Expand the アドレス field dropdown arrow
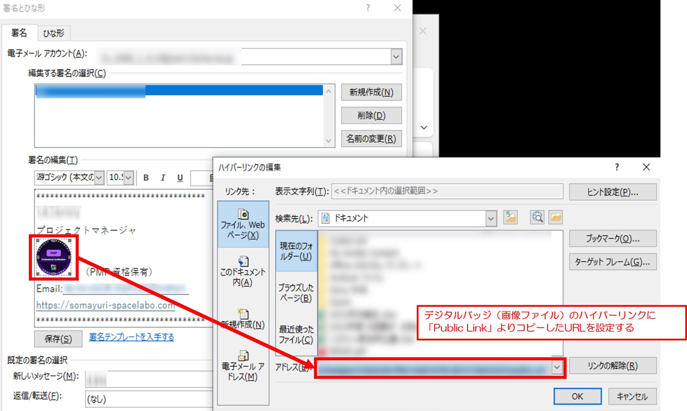Image resolution: width=687 pixels, height=411 pixels. pyautogui.click(x=557, y=367)
